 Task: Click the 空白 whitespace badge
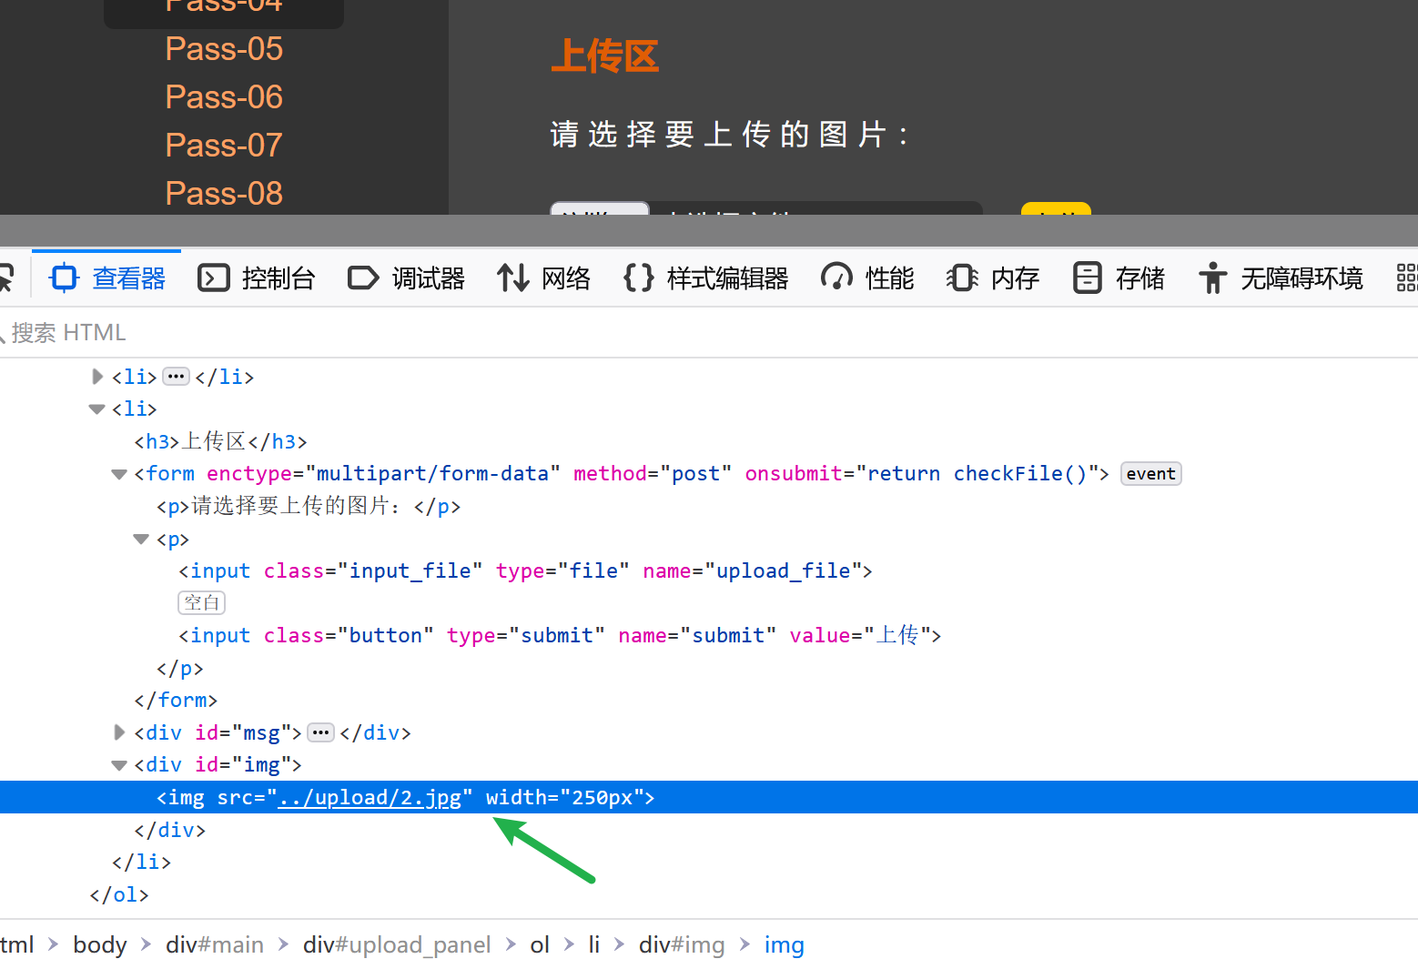coord(201,603)
